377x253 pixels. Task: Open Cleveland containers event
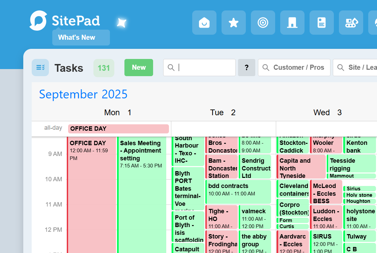point(293,189)
